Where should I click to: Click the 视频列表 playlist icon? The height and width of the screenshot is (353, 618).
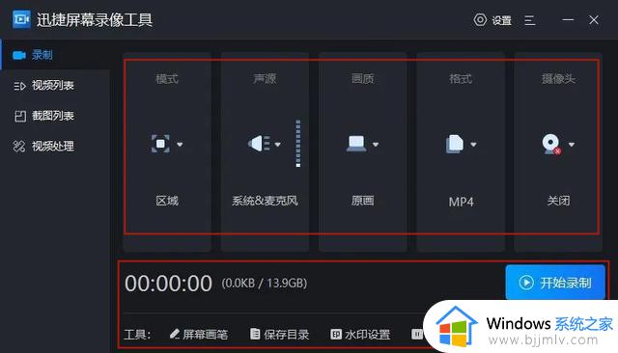coord(19,86)
